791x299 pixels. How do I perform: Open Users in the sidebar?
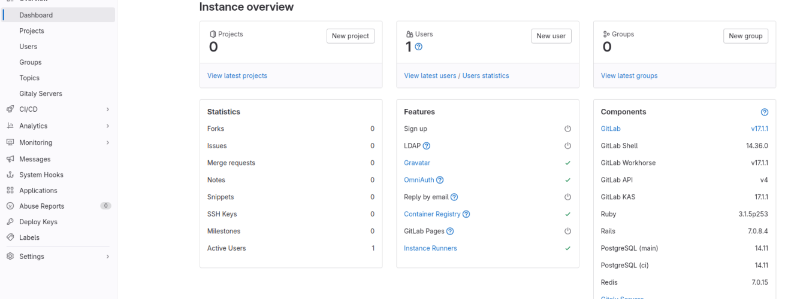pyautogui.click(x=59, y=47)
